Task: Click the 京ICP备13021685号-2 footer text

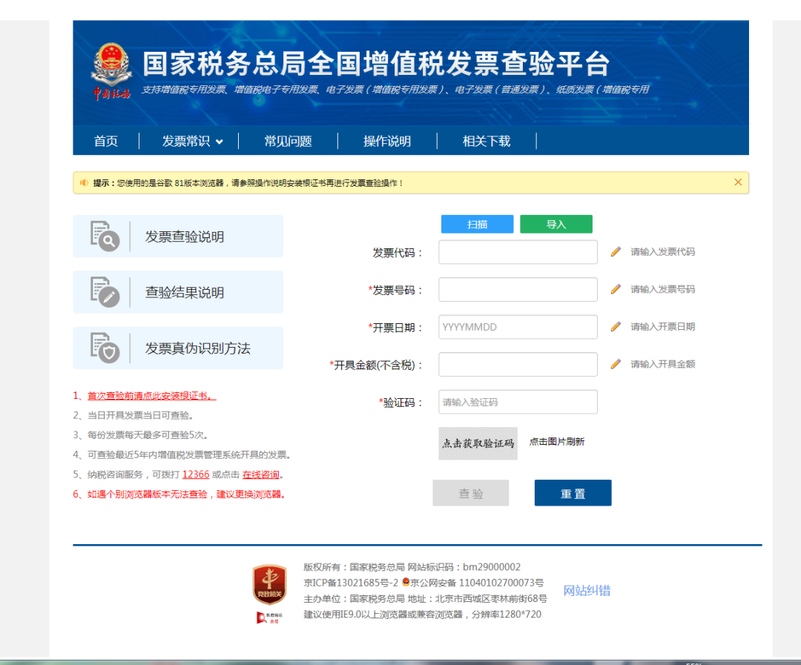Action: 351,583
